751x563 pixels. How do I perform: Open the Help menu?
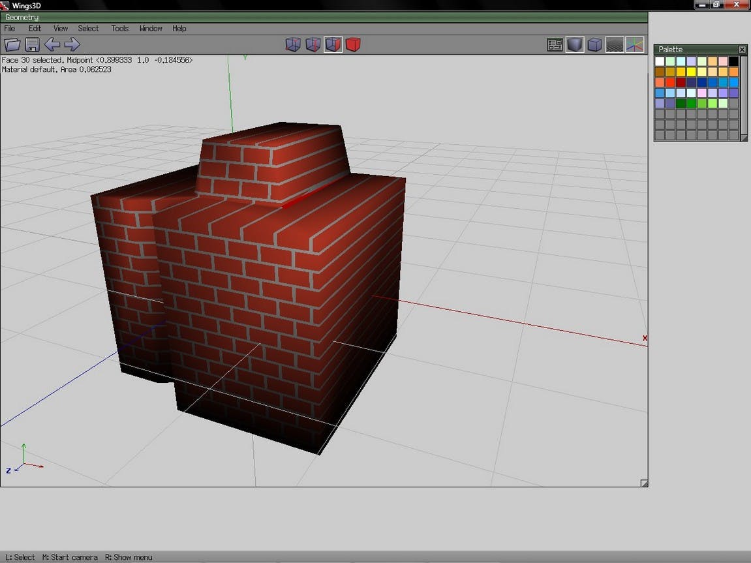point(179,29)
